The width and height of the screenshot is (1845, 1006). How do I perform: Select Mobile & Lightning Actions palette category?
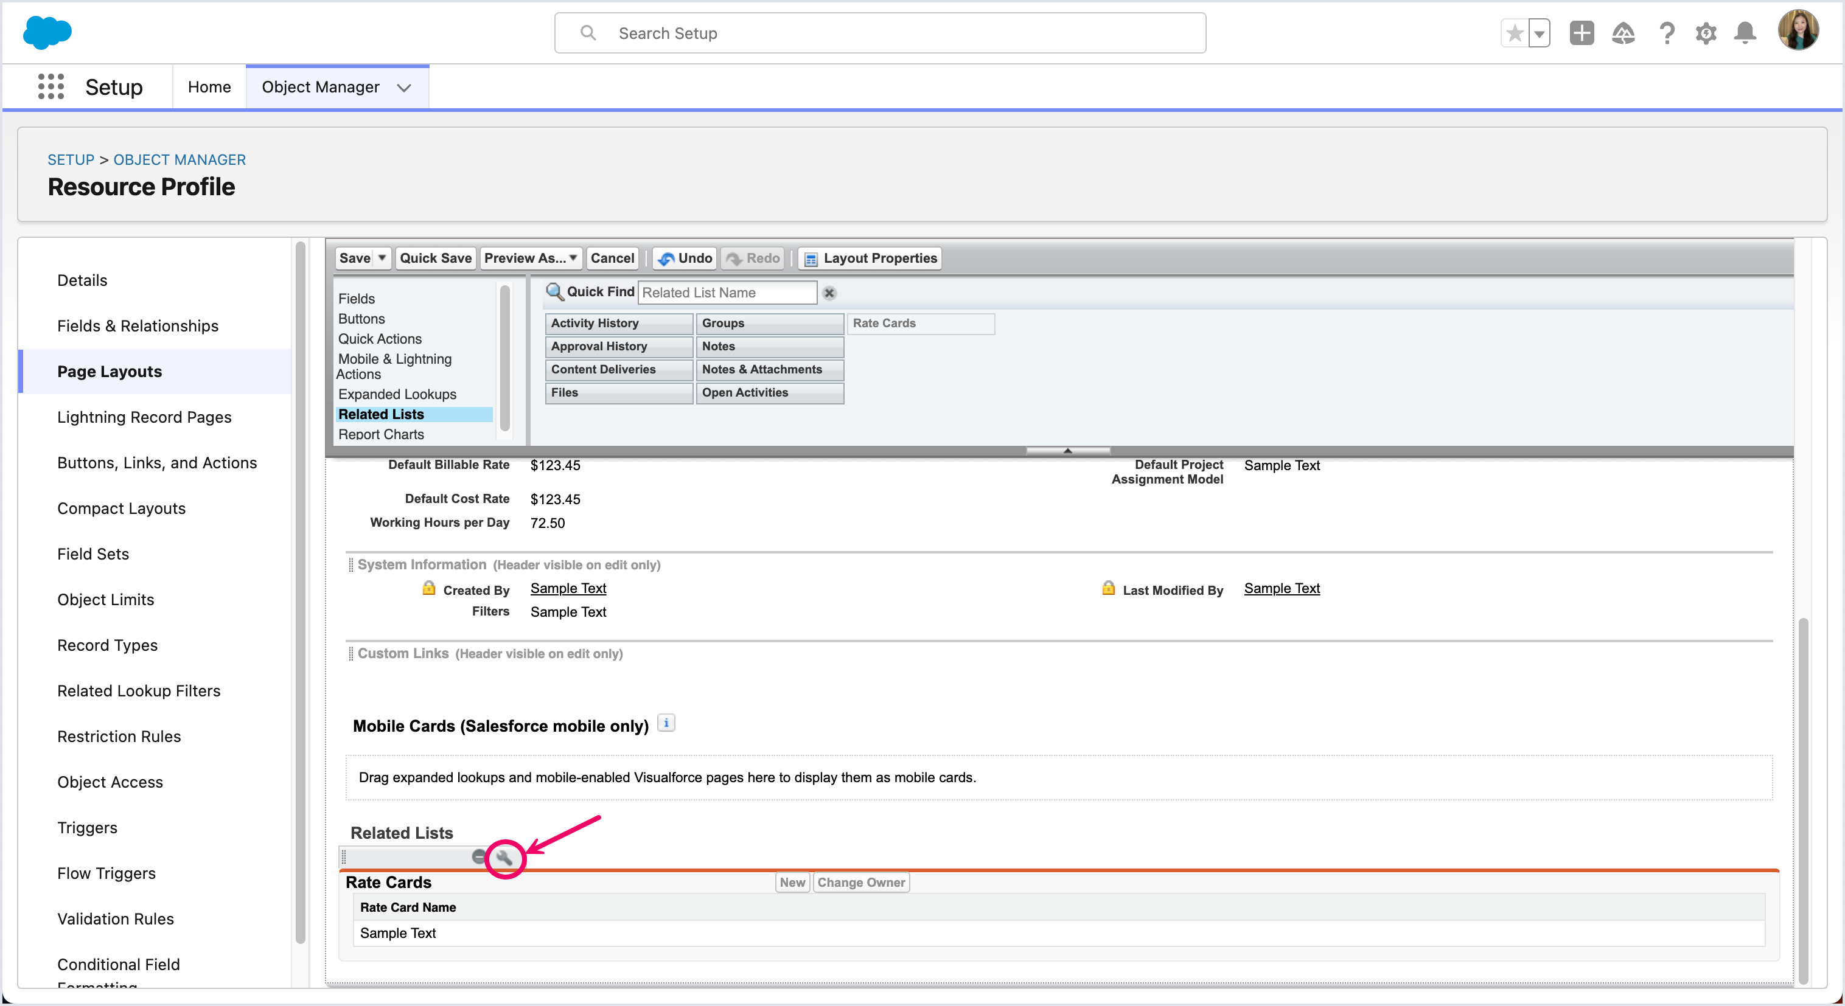395,366
